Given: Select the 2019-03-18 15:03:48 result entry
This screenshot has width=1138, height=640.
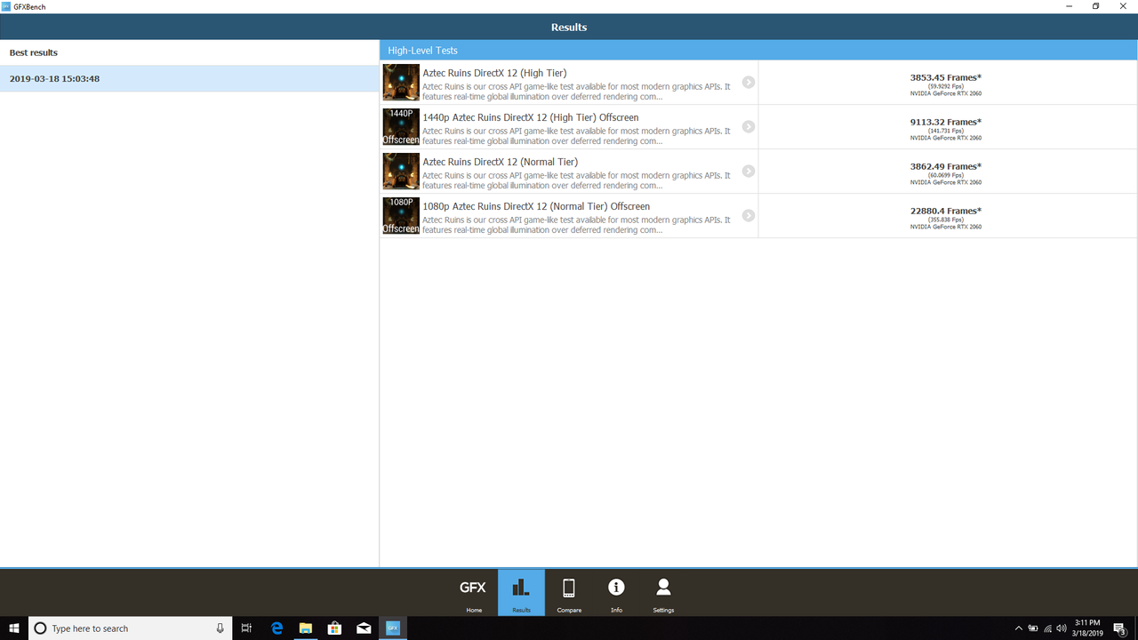Looking at the screenshot, I should [x=189, y=78].
